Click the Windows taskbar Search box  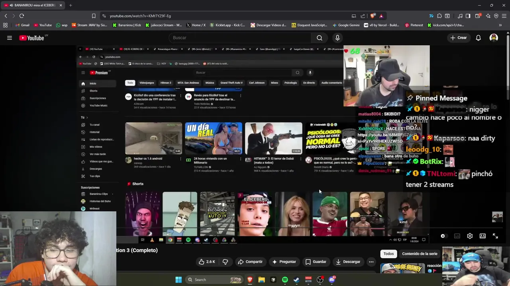[x=214, y=280]
